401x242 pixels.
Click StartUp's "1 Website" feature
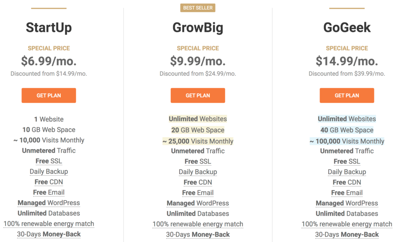pyautogui.click(x=49, y=119)
